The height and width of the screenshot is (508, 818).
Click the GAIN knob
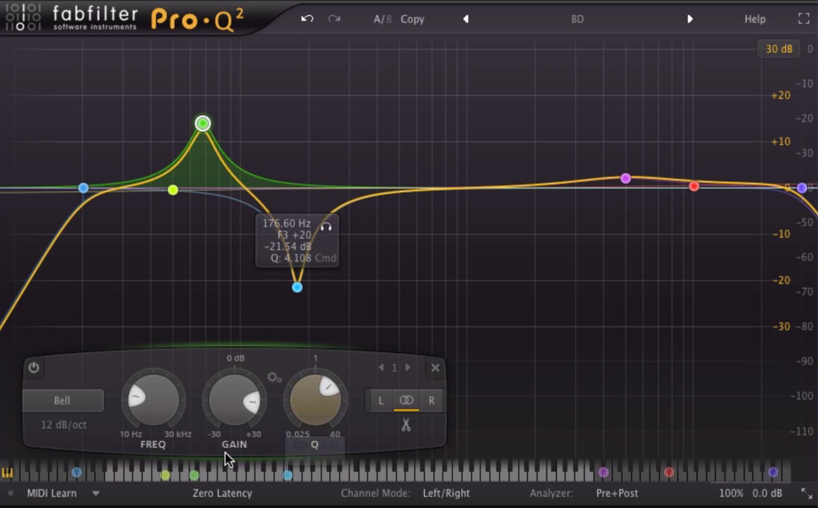coord(234,400)
